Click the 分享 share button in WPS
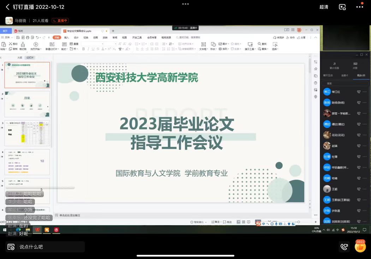The width and height of the screenshot is (371, 259). click(x=302, y=37)
